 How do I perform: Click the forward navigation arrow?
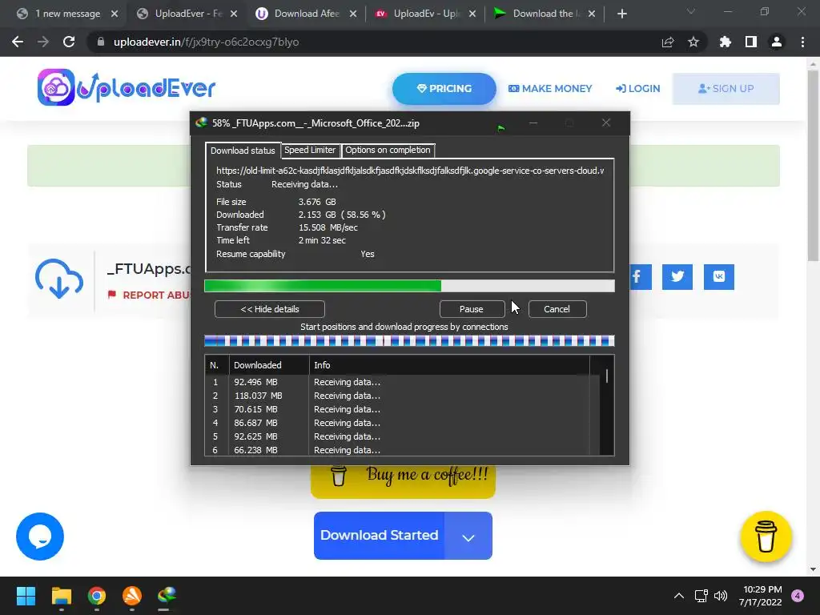tap(43, 42)
